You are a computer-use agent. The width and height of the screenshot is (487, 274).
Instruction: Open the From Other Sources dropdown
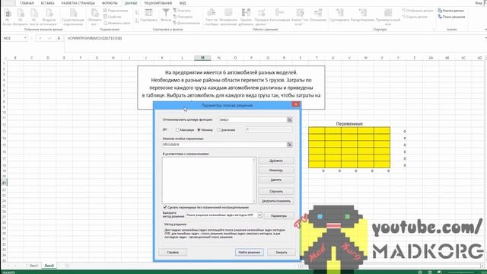click(49, 17)
